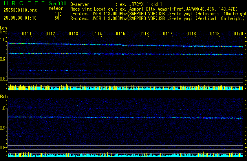This screenshot has height=161, width=247.
Task: Click the '0112' time marker
Action: tap(50, 34)
